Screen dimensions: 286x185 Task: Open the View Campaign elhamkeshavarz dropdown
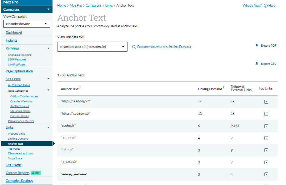point(27,23)
